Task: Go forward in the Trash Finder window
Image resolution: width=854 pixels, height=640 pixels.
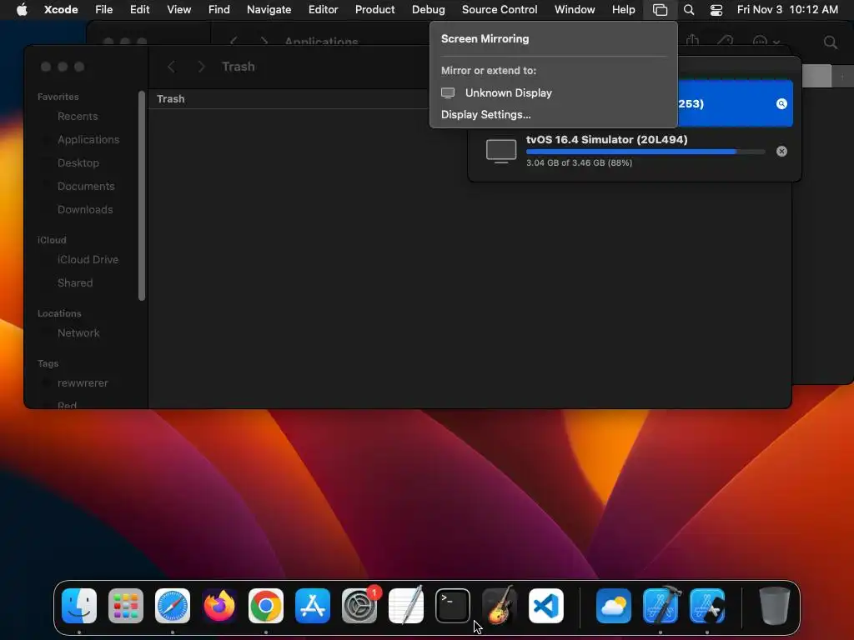Action: tap(202, 67)
